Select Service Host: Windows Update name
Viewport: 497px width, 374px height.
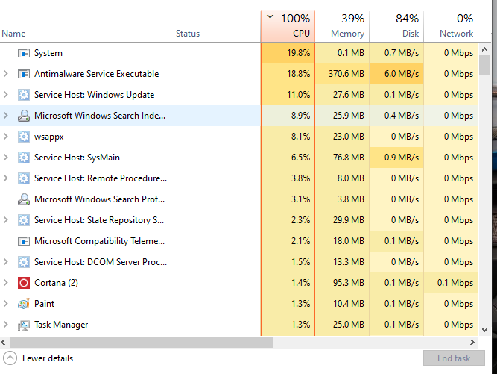95,95
